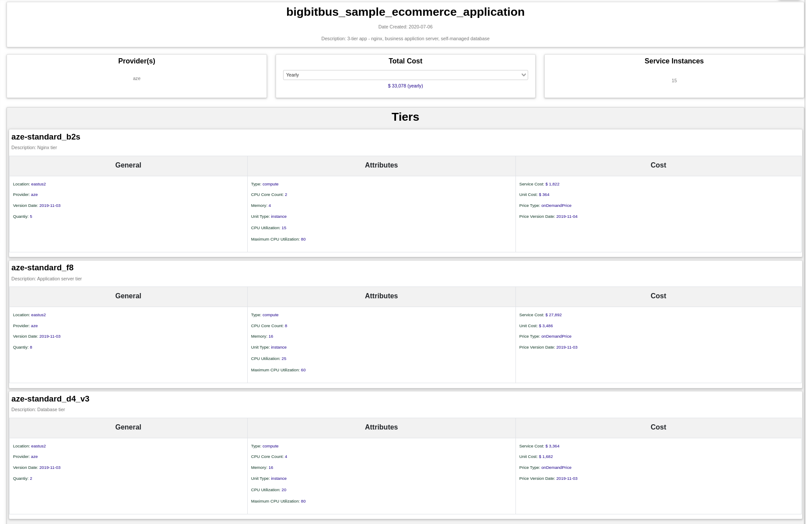The width and height of the screenshot is (806, 524).
Task: Click the aze-standard_f8 tier title
Action: (42, 268)
